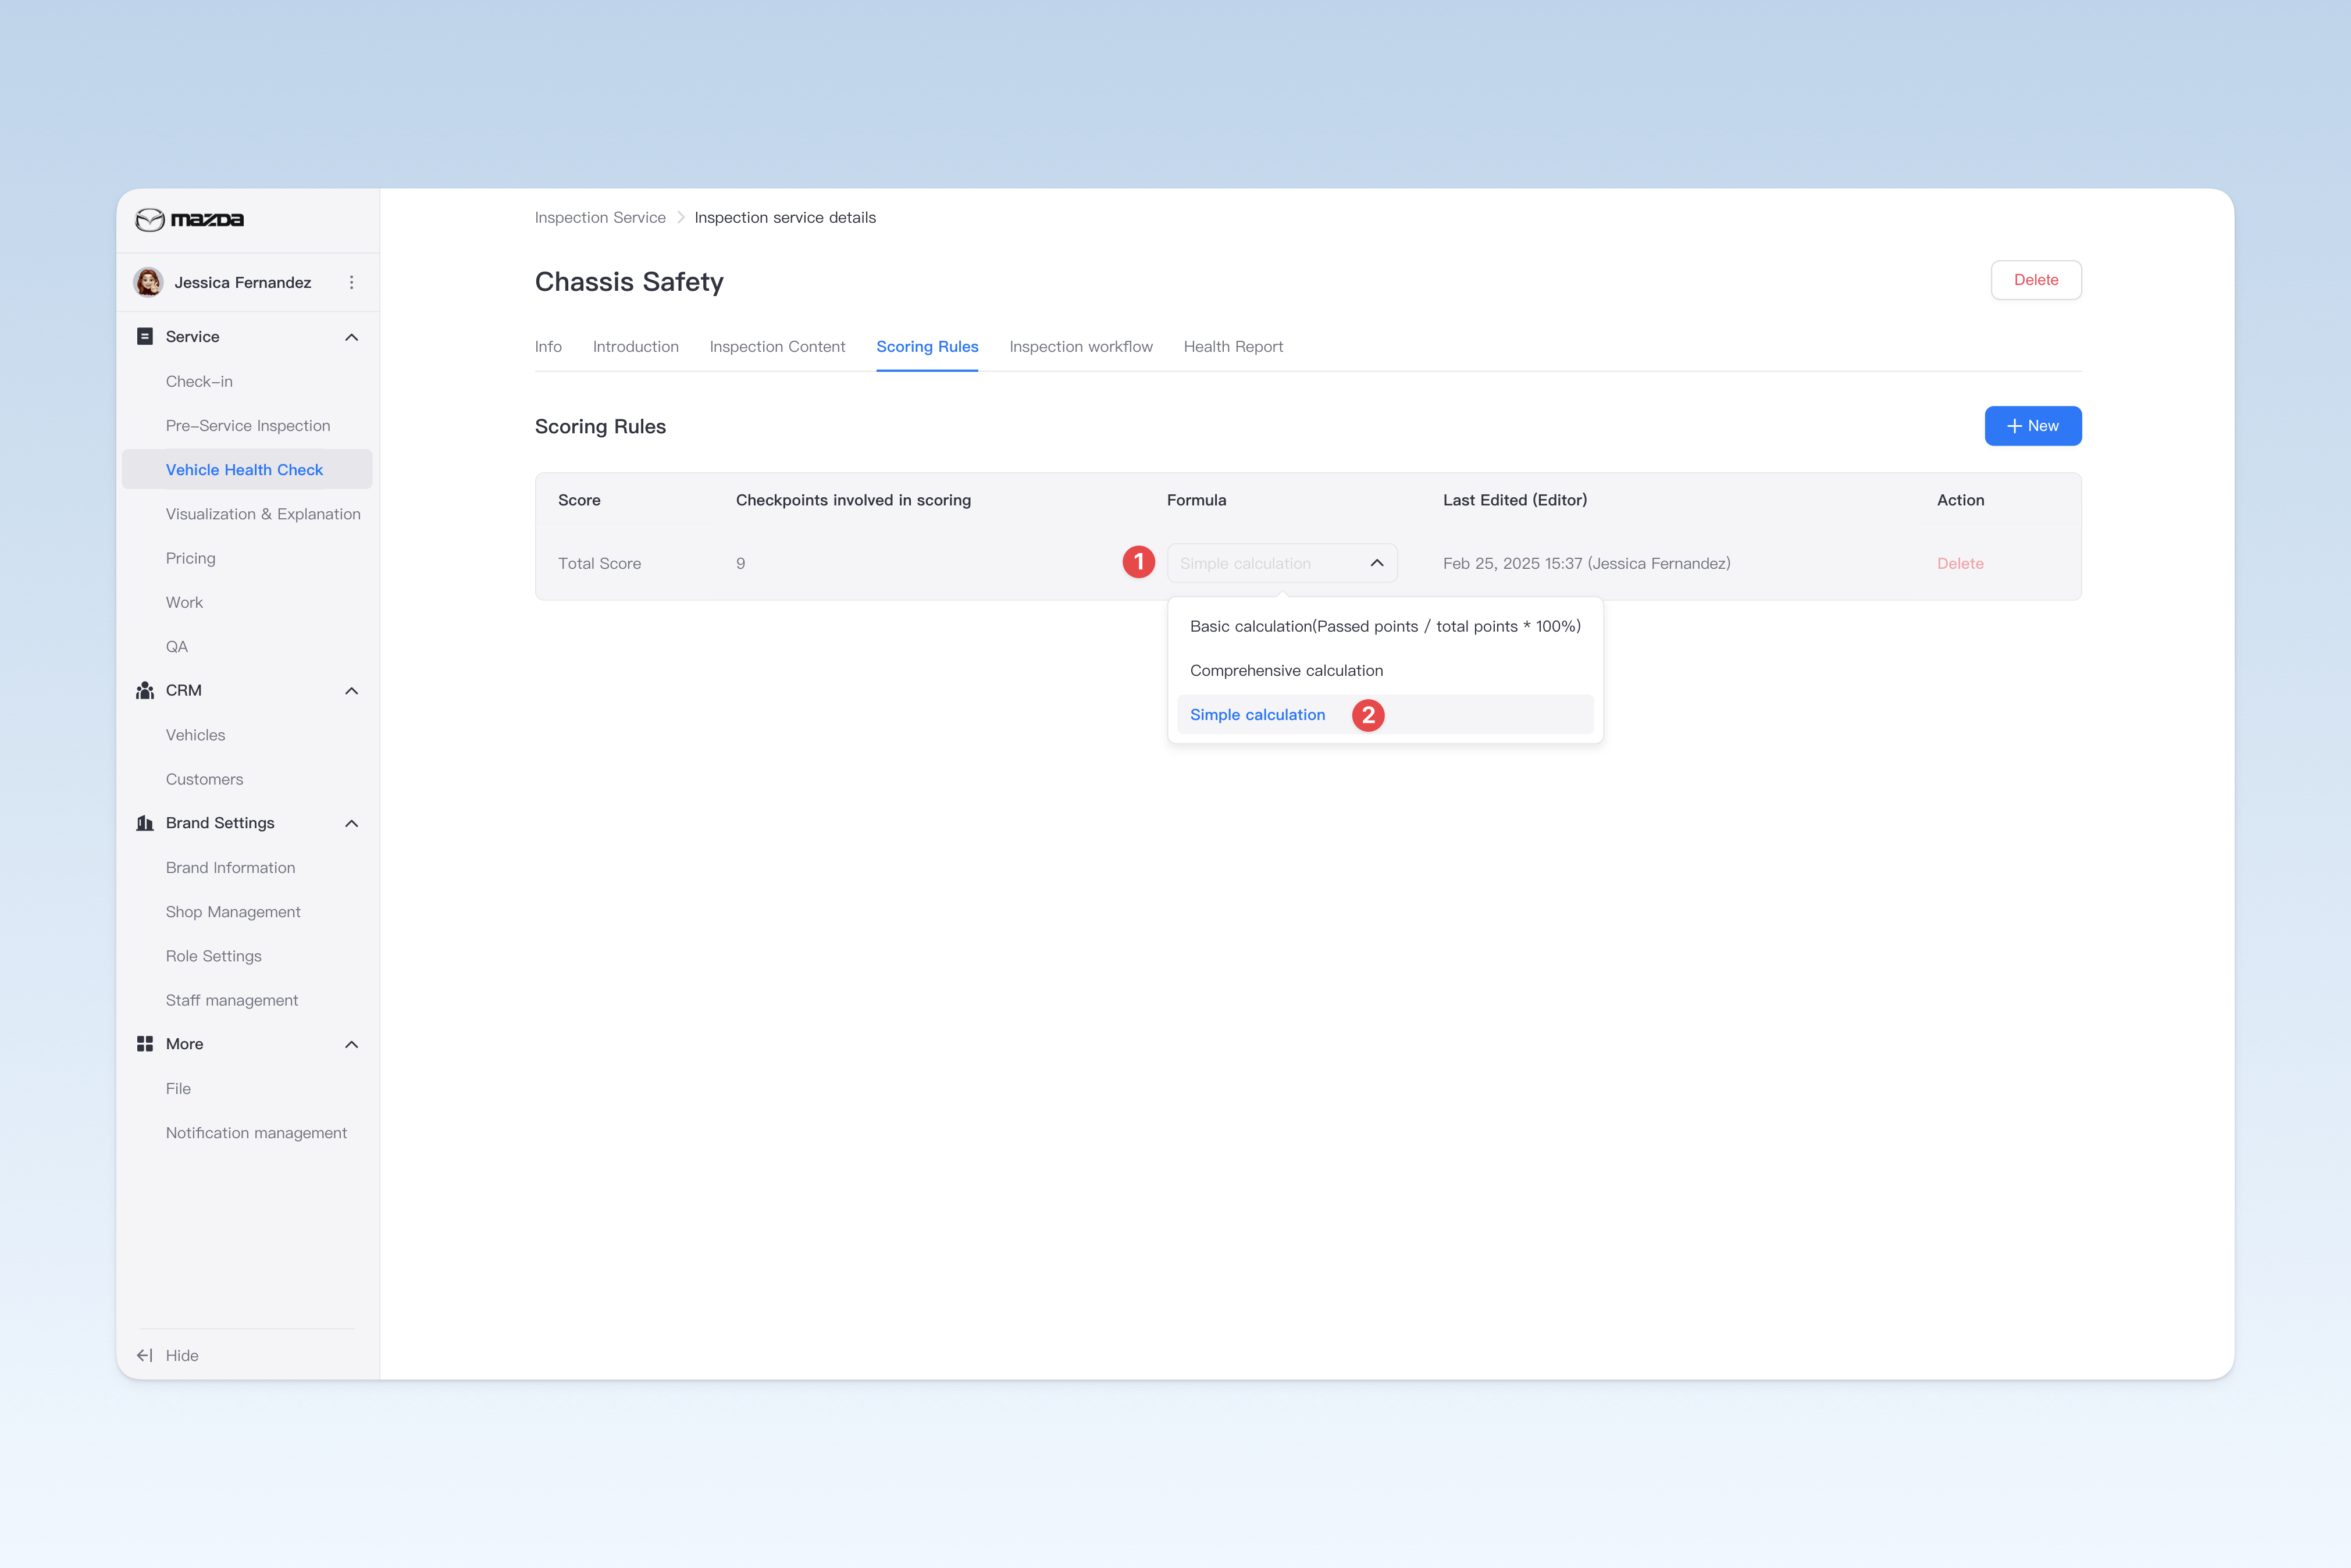
Task: Switch to the Inspection Content tab
Action: click(x=777, y=347)
